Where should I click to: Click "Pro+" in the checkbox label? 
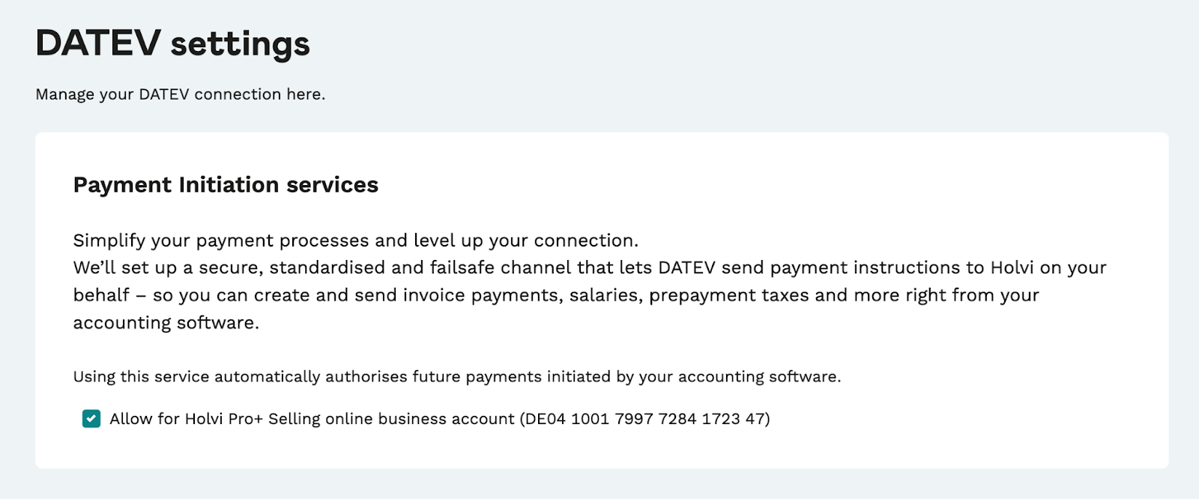tap(246, 419)
